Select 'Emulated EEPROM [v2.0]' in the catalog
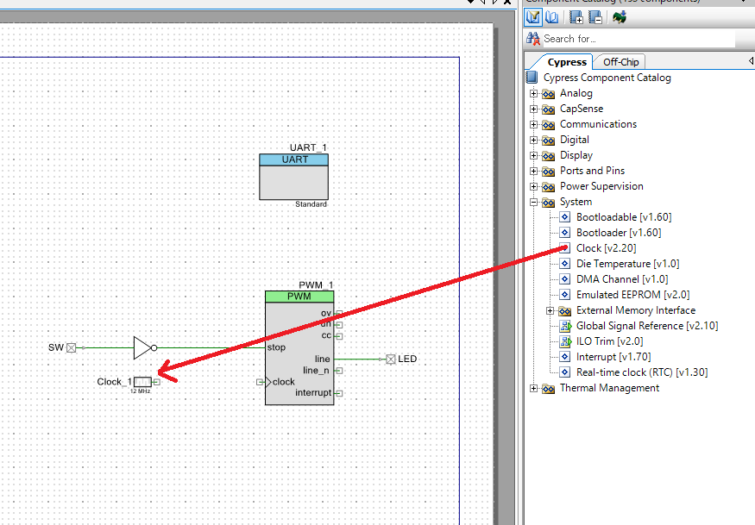Viewport: 755px width, 525px height. tap(632, 295)
